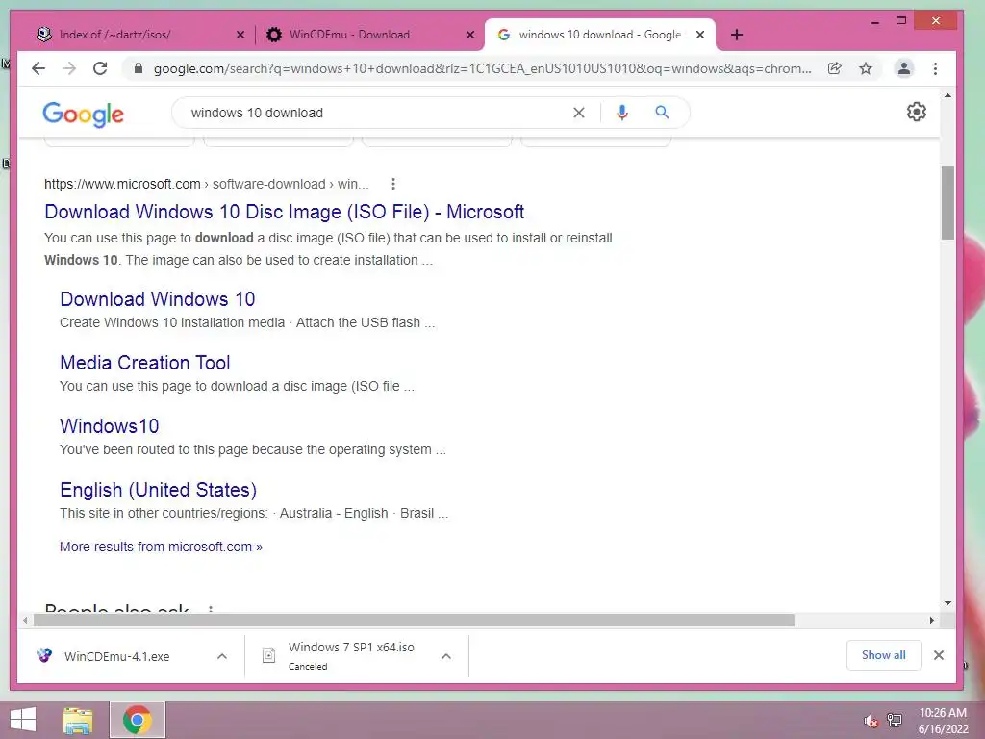Screen dimensions: 985x739
Task: Reload the current page
Action: [x=100, y=68]
